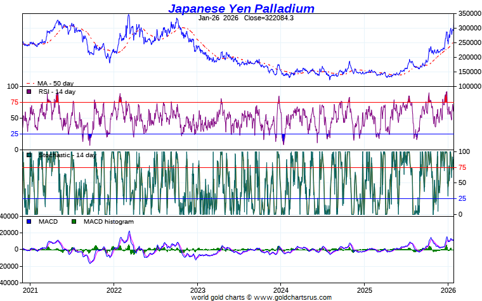Click the 'MACD histogram' legend label
Image resolution: width=482 pixels, height=301 pixels.
click(108, 221)
